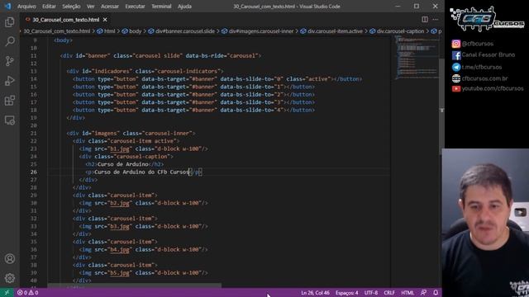Click the remote window status bar icon

point(7,293)
